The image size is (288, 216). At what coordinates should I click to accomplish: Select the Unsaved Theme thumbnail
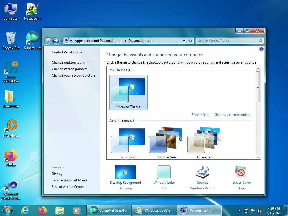128,93
